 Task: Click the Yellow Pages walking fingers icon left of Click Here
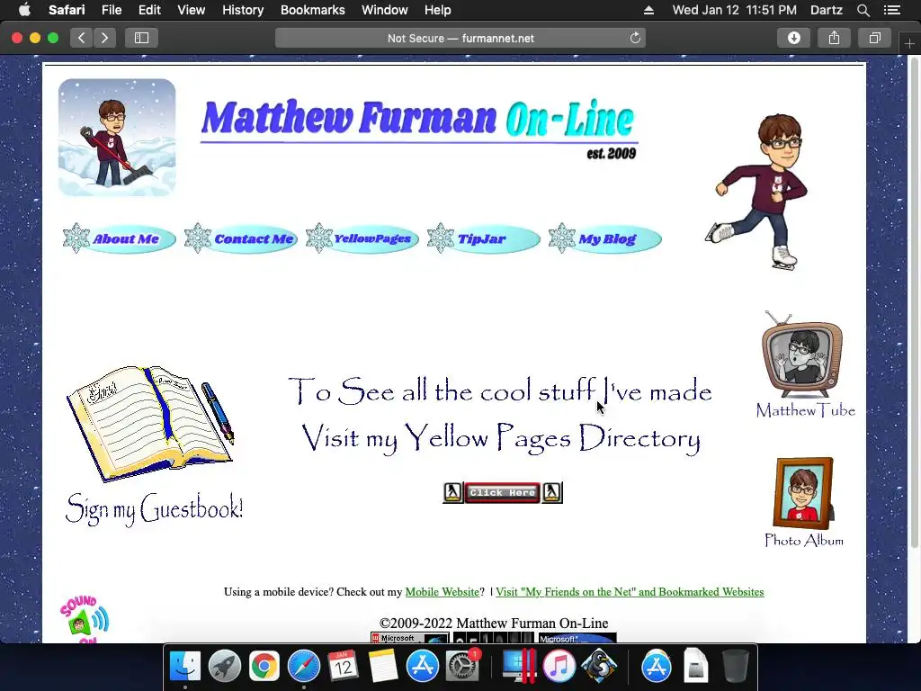point(453,492)
